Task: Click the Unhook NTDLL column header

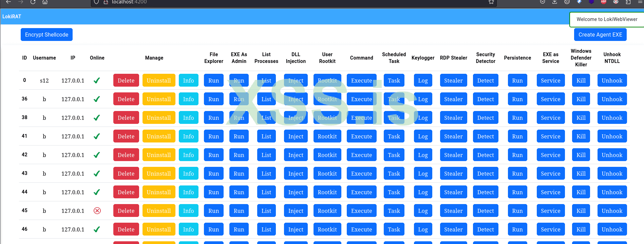Action: coord(612,58)
